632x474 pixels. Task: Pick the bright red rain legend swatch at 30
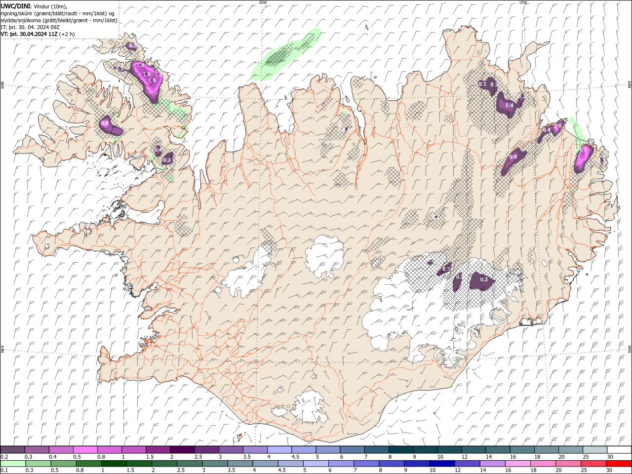click(x=619, y=464)
